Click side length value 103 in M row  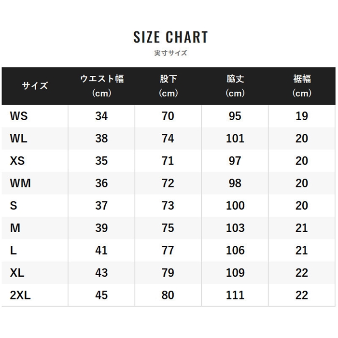coord(235,228)
